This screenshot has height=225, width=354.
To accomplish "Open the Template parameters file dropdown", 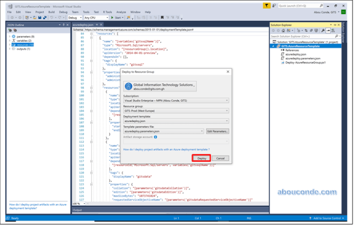I will tap(163, 131).
